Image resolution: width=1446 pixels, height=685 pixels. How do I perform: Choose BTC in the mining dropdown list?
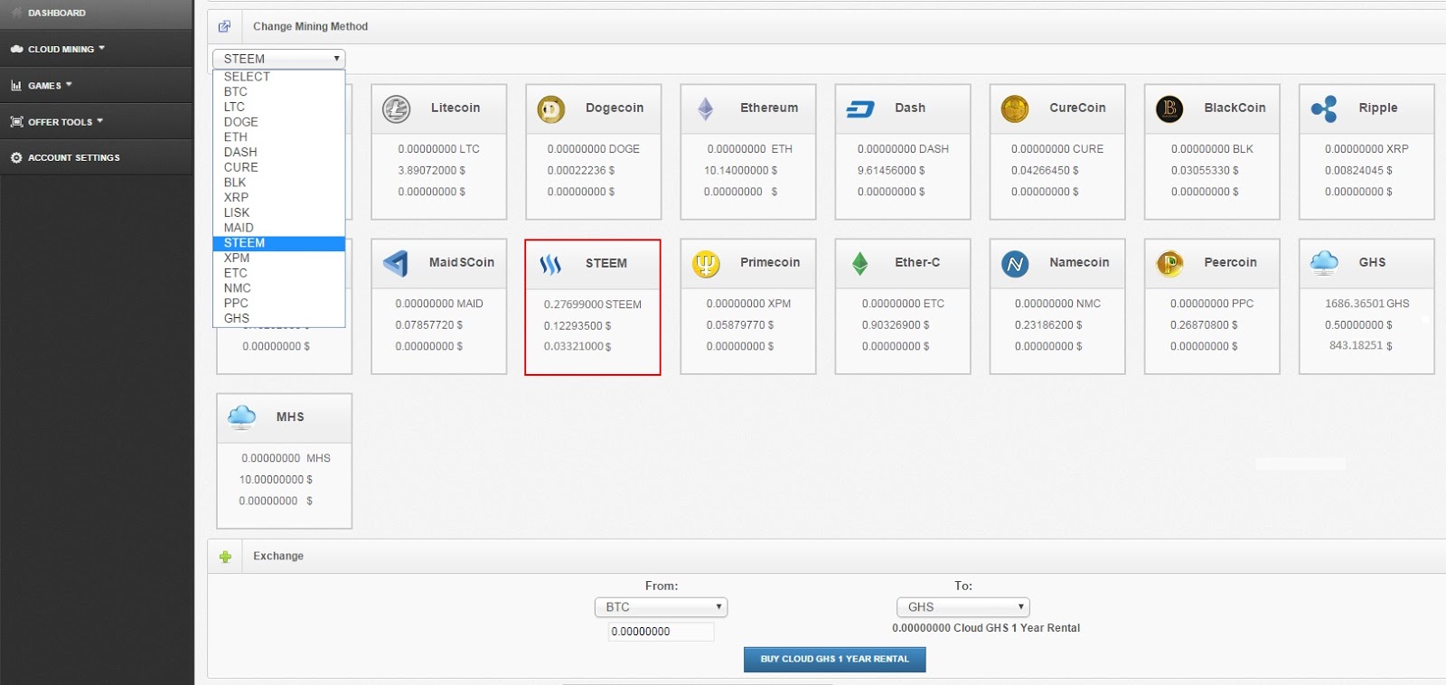(x=279, y=91)
